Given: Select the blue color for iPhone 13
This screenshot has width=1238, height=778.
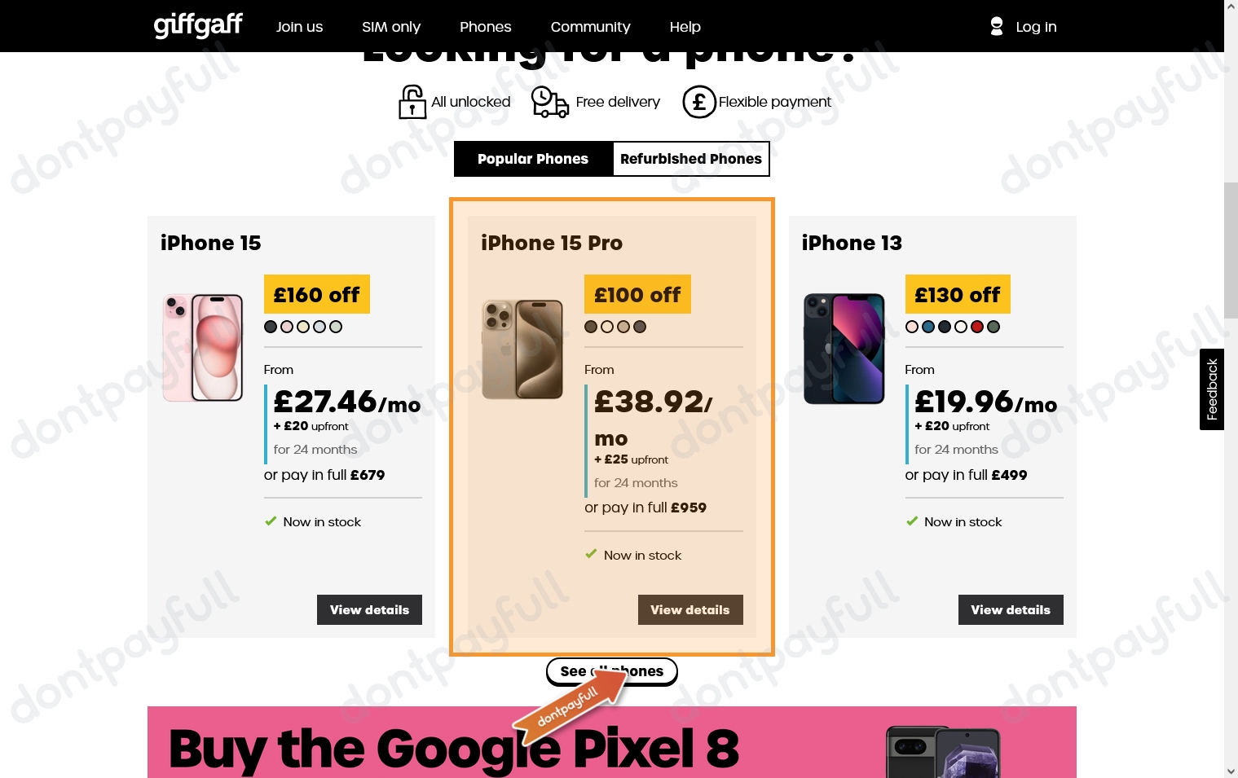Looking at the screenshot, I should [927, 326].
